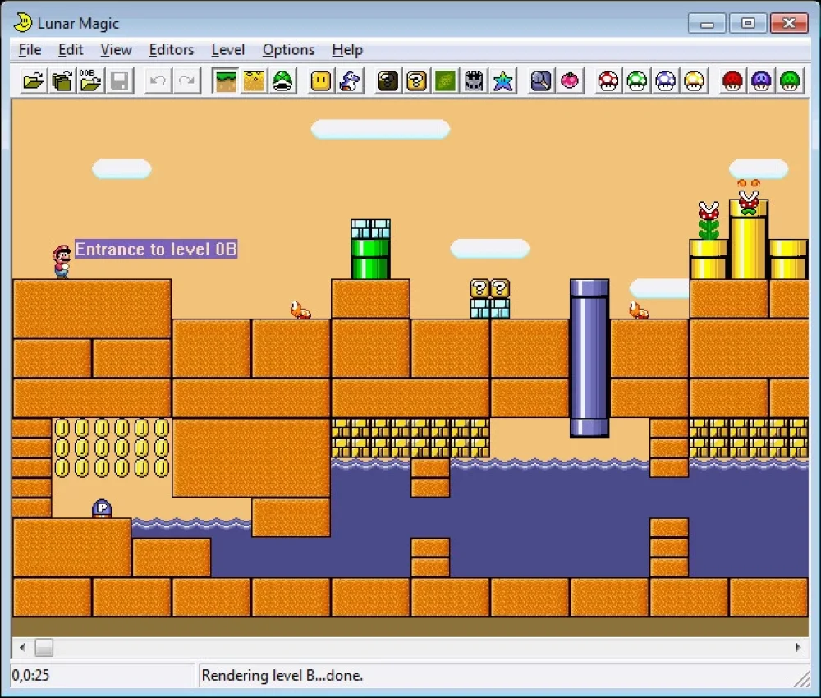Screen dimensions: 821x698
Task: Click the horizontal scrollbar right arrow
Action: pyautogui.click(x=797, y=647)
